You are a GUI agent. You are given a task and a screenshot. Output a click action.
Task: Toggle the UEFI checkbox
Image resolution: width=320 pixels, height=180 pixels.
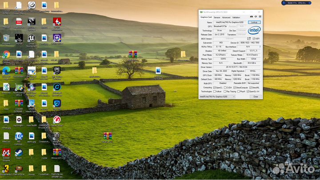pyautogui.click(x=254, y=39)
